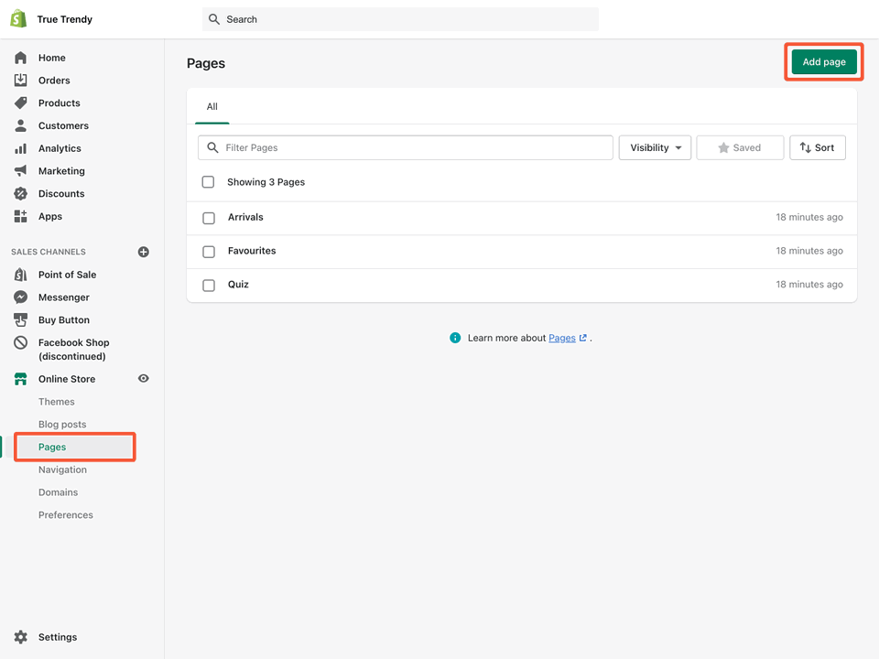Click the Filter Pages search field
The width and height of the screenshot is (879, 659).
[406, 147]
